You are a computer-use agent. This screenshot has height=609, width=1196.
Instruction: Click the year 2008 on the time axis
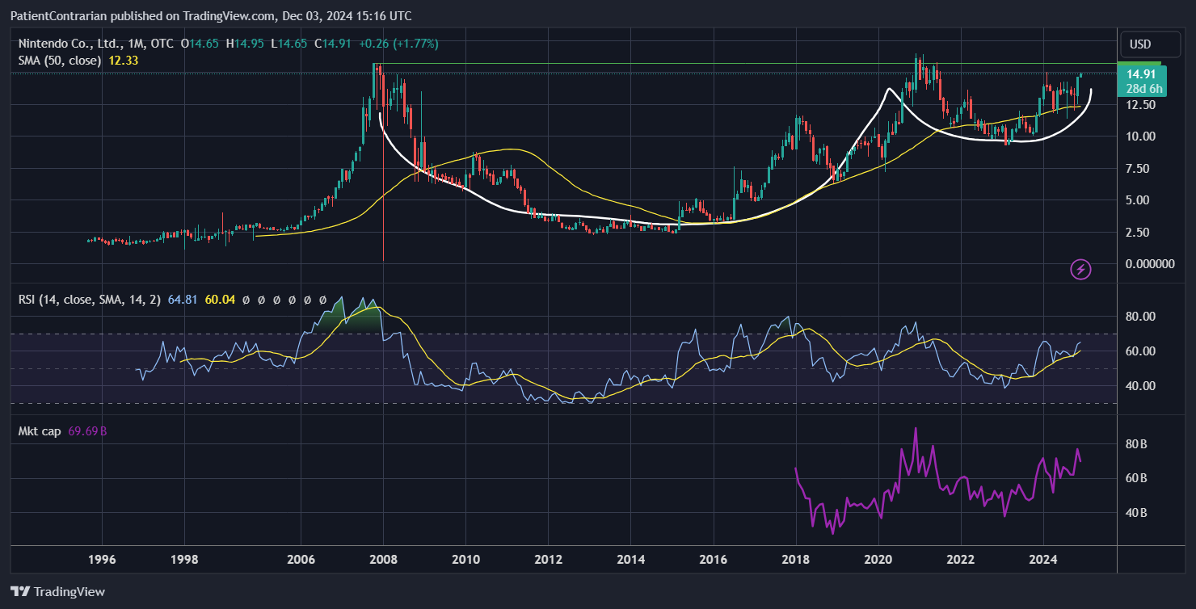point(383,558)
